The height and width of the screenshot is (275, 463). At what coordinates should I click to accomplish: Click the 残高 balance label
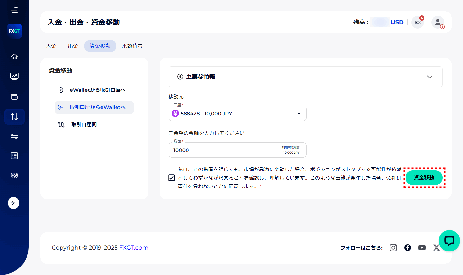point(361,22)
